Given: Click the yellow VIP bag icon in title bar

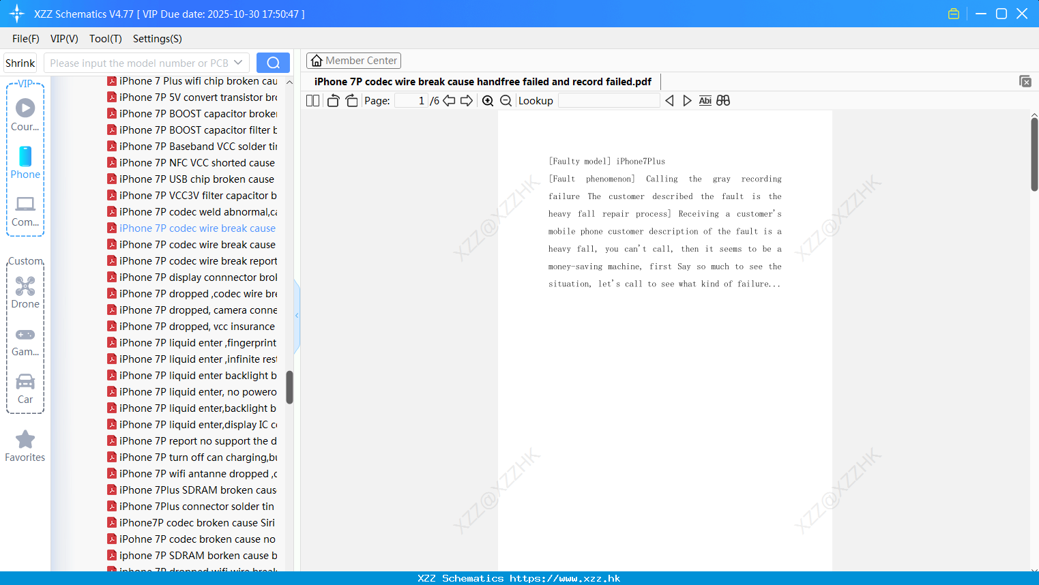Looking at the screenshot, I should (x=954, y=14).
